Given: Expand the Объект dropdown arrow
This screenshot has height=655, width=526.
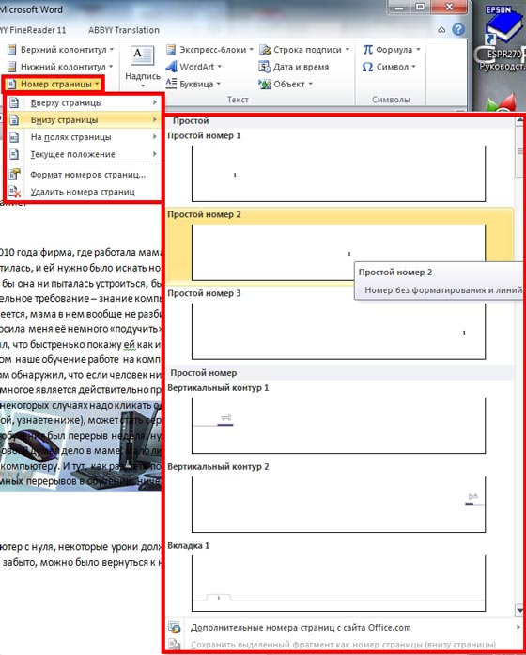Looking at the screenshot, I should pos(311,84).
